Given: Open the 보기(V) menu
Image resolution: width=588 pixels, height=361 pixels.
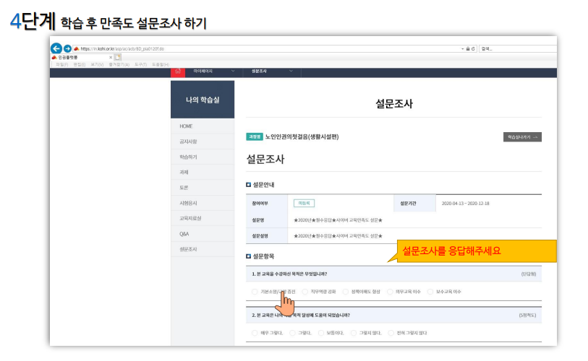Looking at the screenshot, I should coord(97,64).
